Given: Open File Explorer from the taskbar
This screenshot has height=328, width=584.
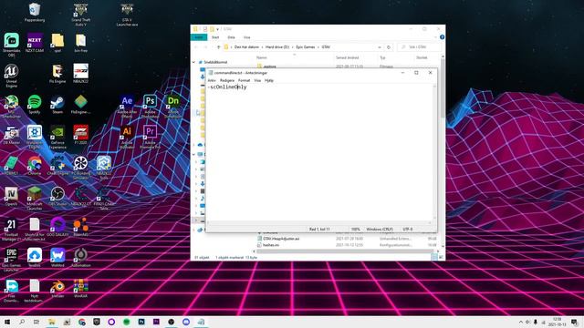Looking at the screenshot, I should coord(52,322).
